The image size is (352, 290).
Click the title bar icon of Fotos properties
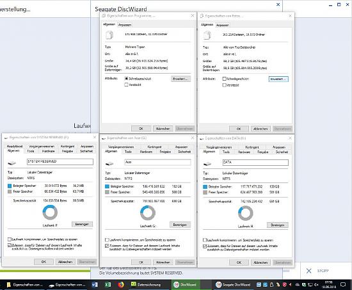click(202, 16)
